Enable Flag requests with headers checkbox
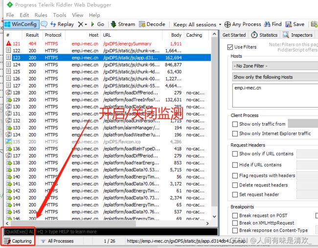Image resolution: width=318 pixels, height=248 pixels. [x=235, y=176]
